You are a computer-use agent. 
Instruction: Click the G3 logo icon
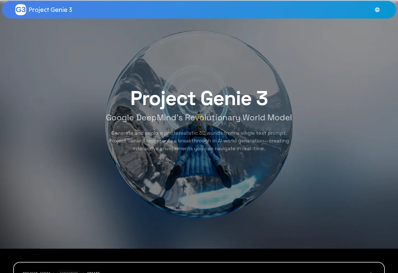(21, 10)
